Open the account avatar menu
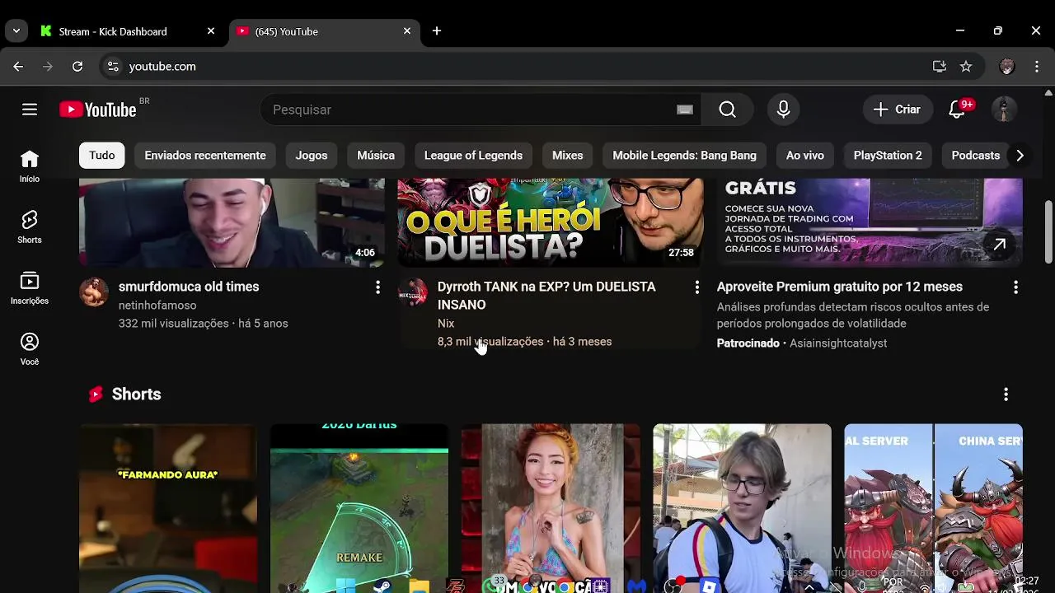The image size is (1055, 593). pyautogui.click(x=1004, y=110)
